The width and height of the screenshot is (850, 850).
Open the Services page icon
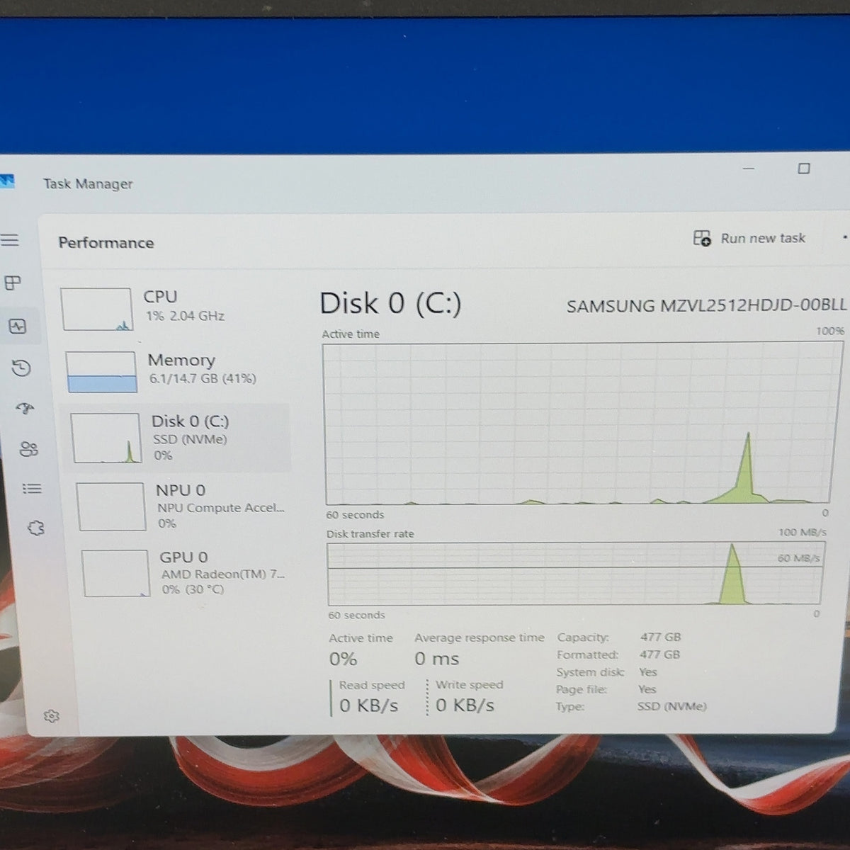coord(35,528)
